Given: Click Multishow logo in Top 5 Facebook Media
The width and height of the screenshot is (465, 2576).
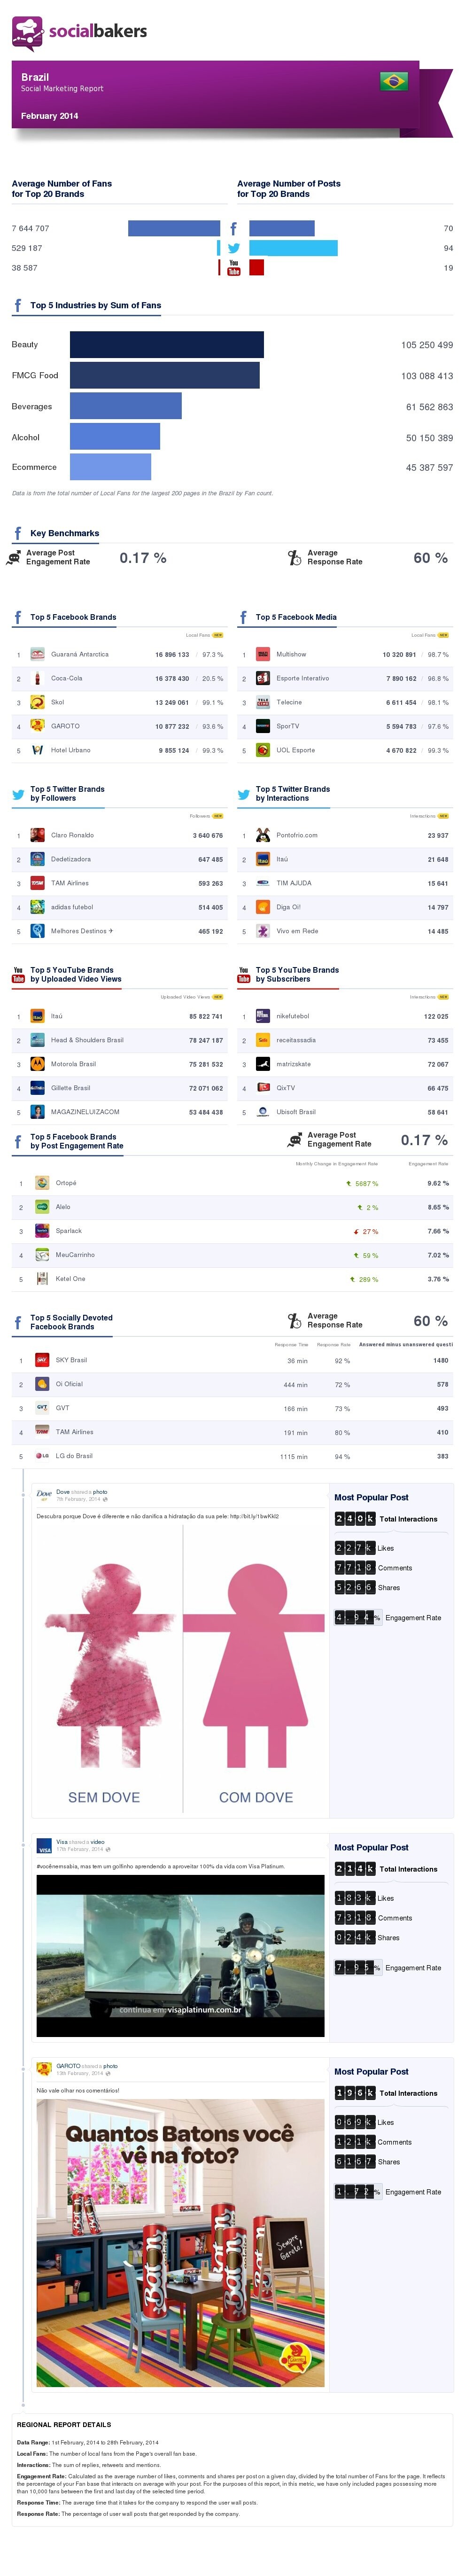Looking at the screenshot, I should tap(262, 654).
